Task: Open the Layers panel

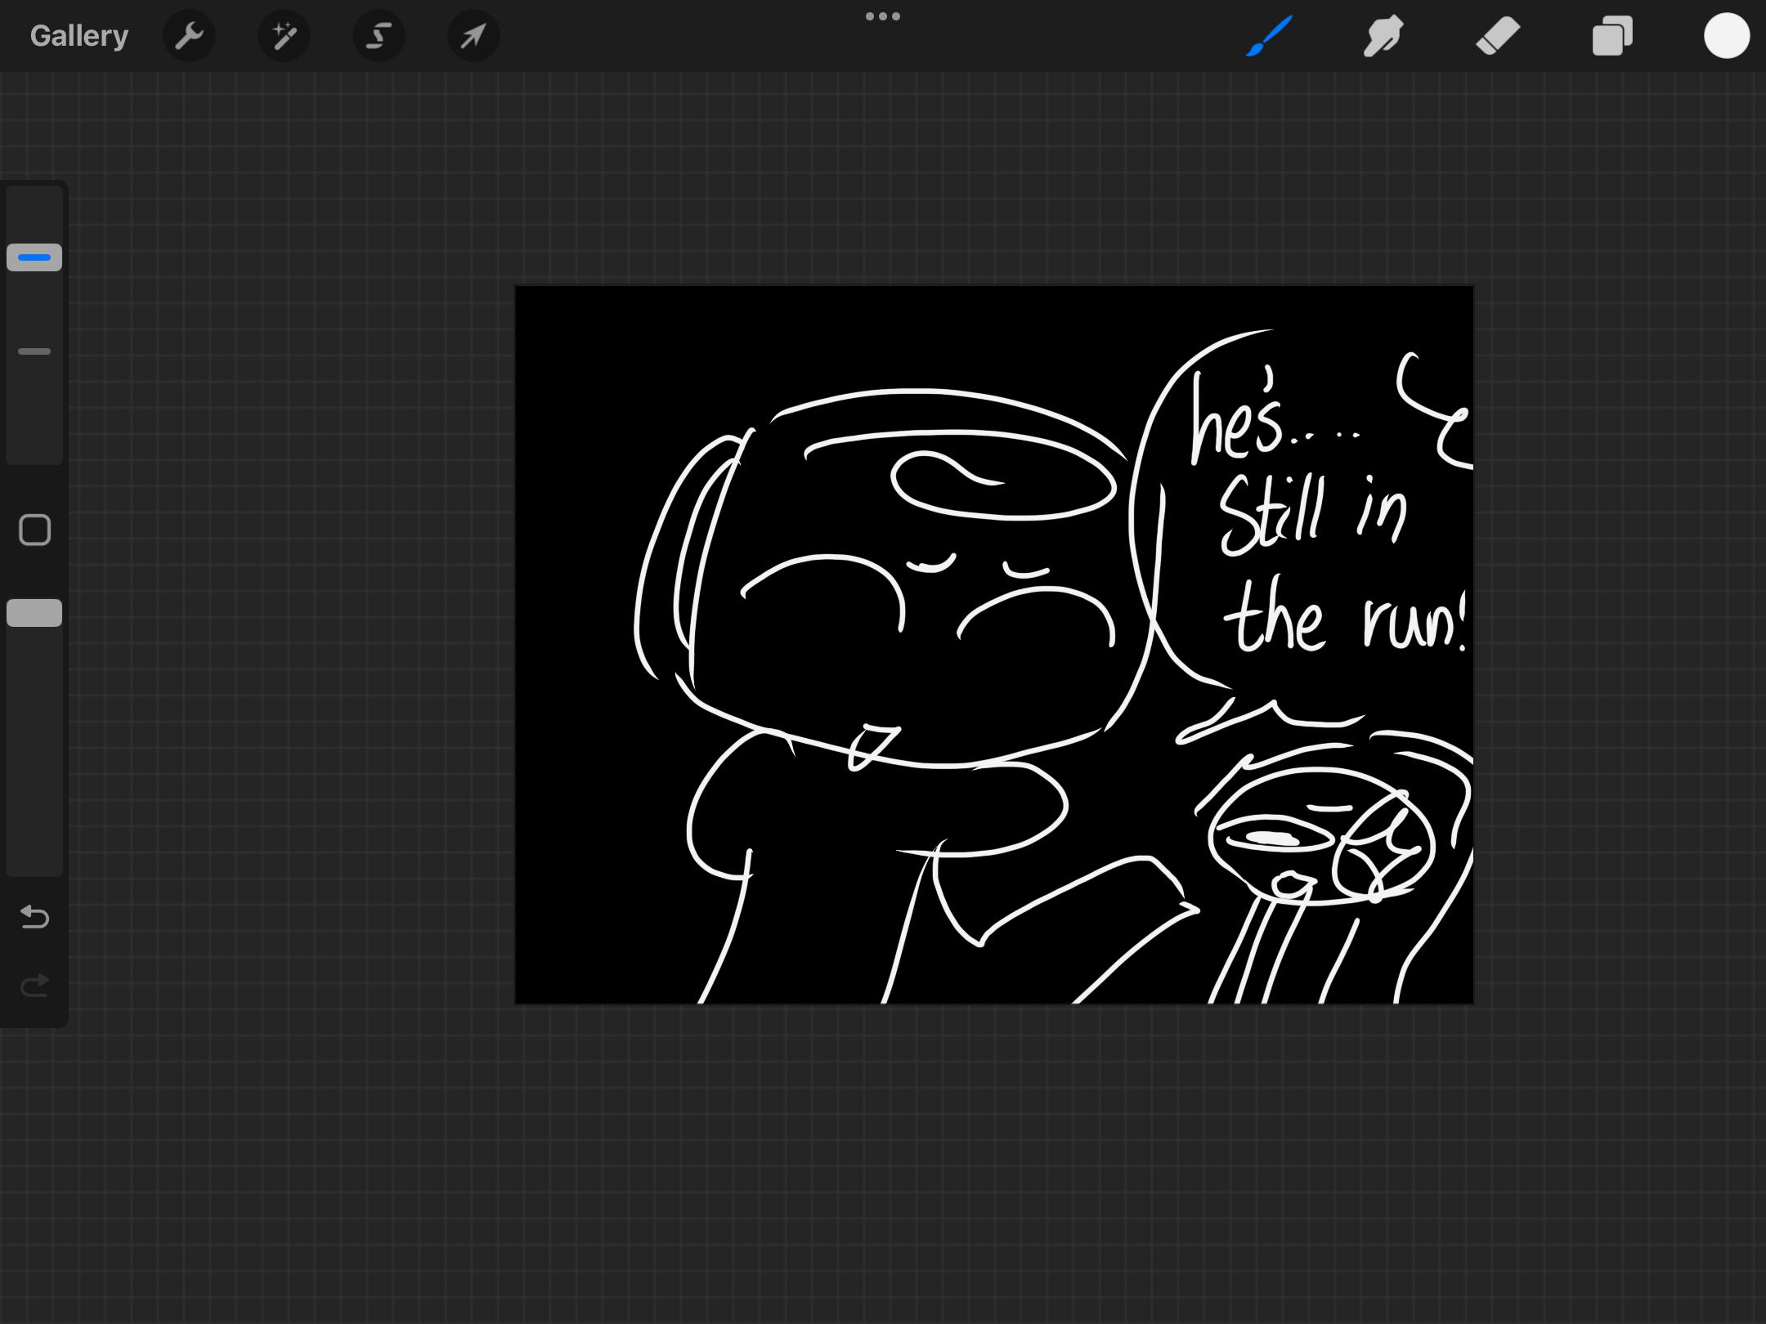Action: (x=1612, y=36)
